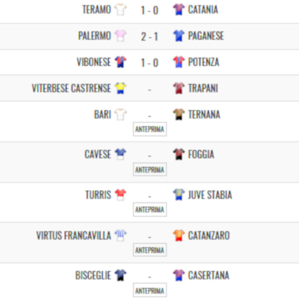Open Anteprima for Bari vs Ternana
Screen dimensions: 299x298
(149, 129)
